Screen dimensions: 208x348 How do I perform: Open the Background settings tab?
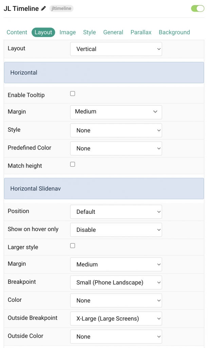click(174, 32)
